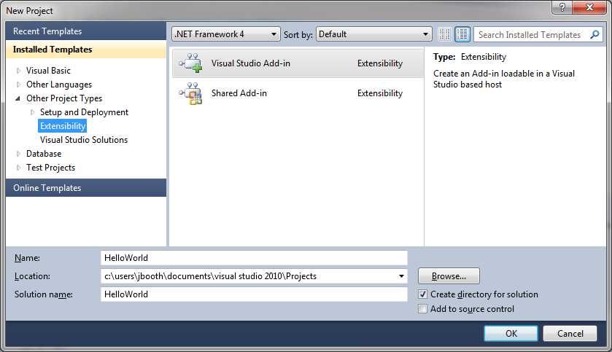Enable Add to source control checkbox

pos(422,309)
